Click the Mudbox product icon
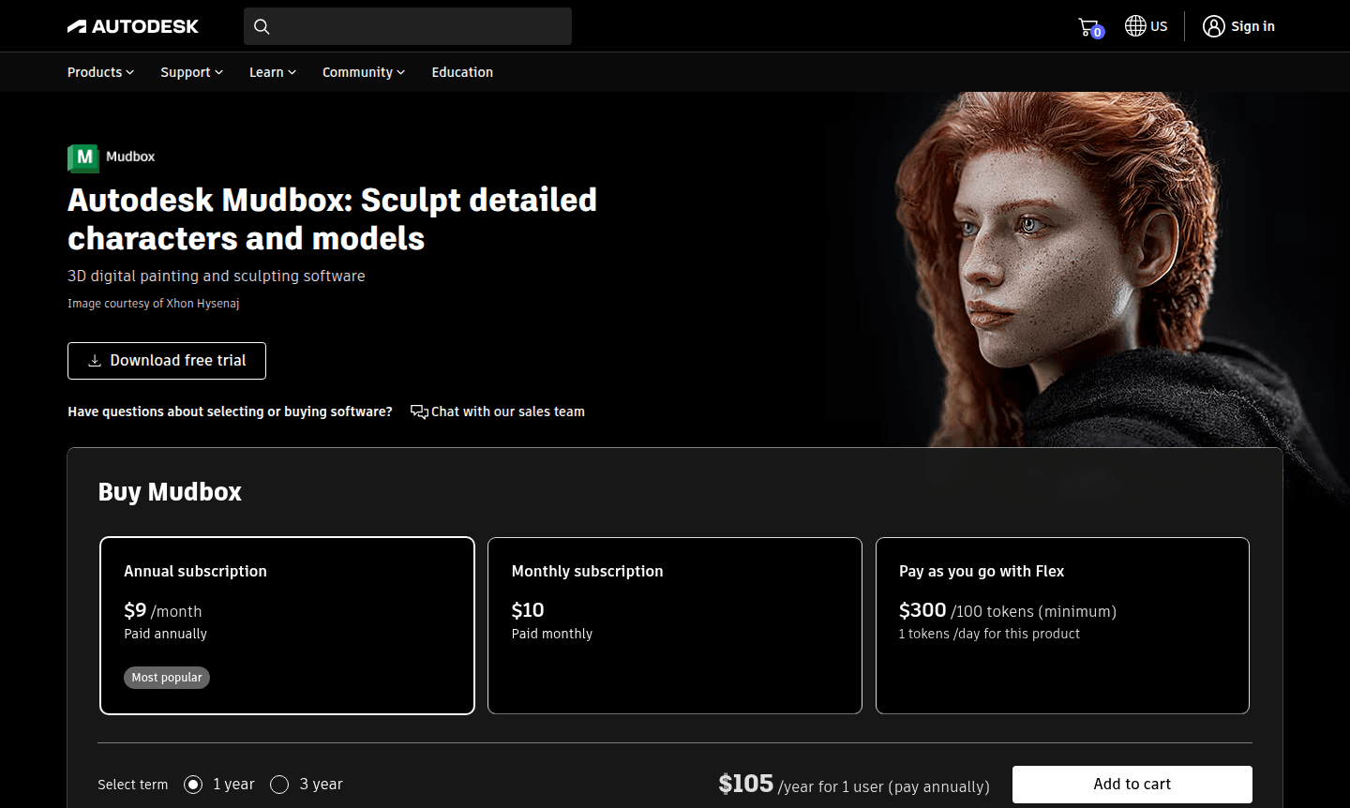This screenshot has height=808, width=1350. click(x=82, y=158)
